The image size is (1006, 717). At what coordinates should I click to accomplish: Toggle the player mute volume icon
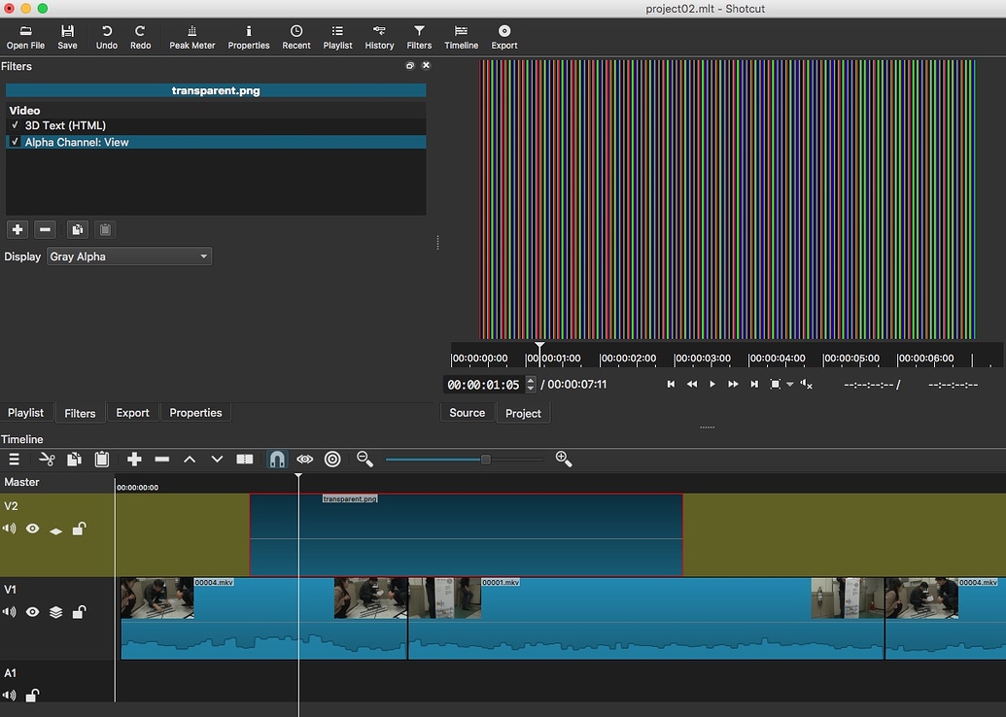(x=807, y=384)
